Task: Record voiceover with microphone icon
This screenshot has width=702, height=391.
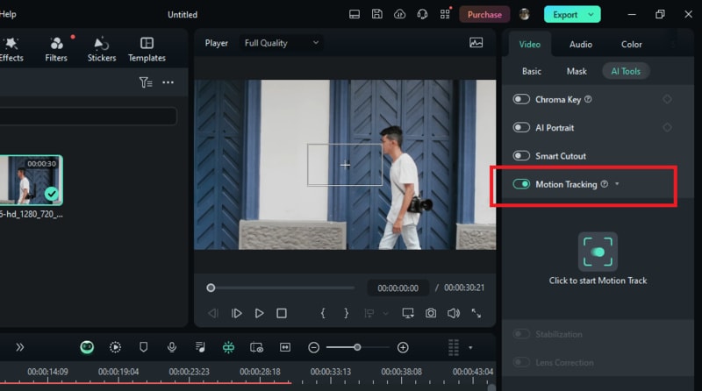Action: (171, 347)
